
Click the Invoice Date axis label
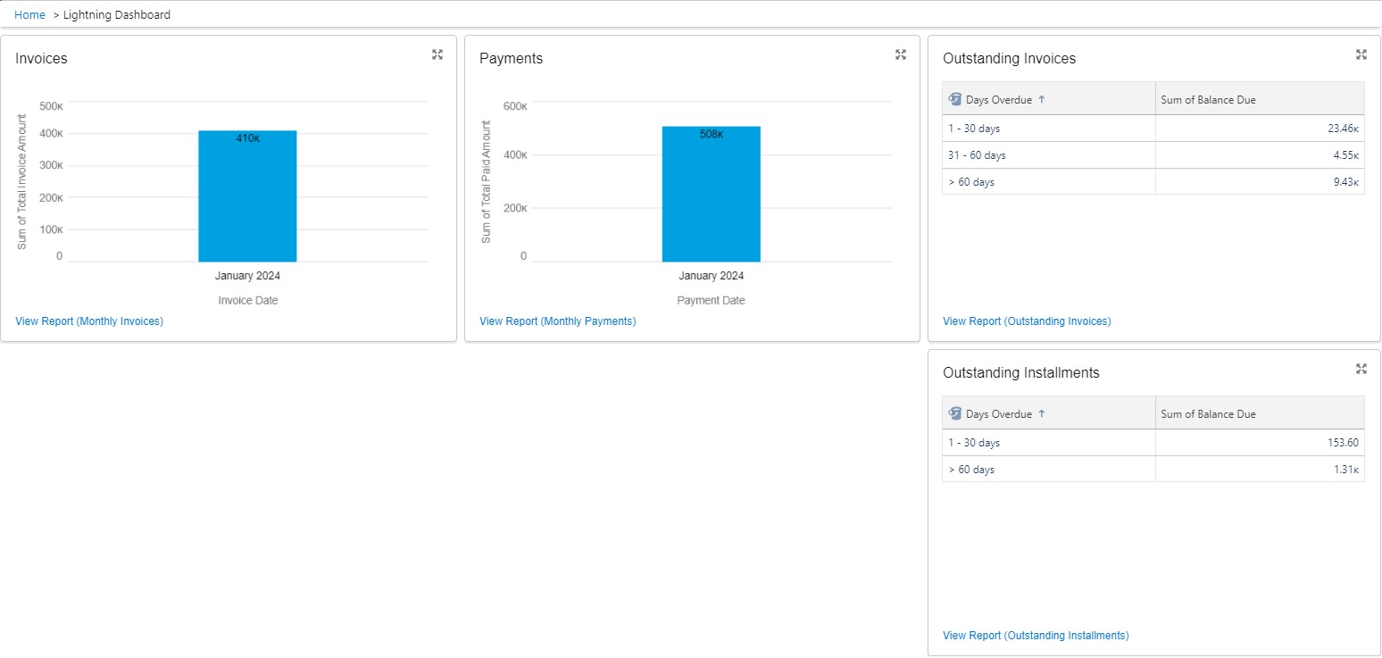[x=248, y=301]
